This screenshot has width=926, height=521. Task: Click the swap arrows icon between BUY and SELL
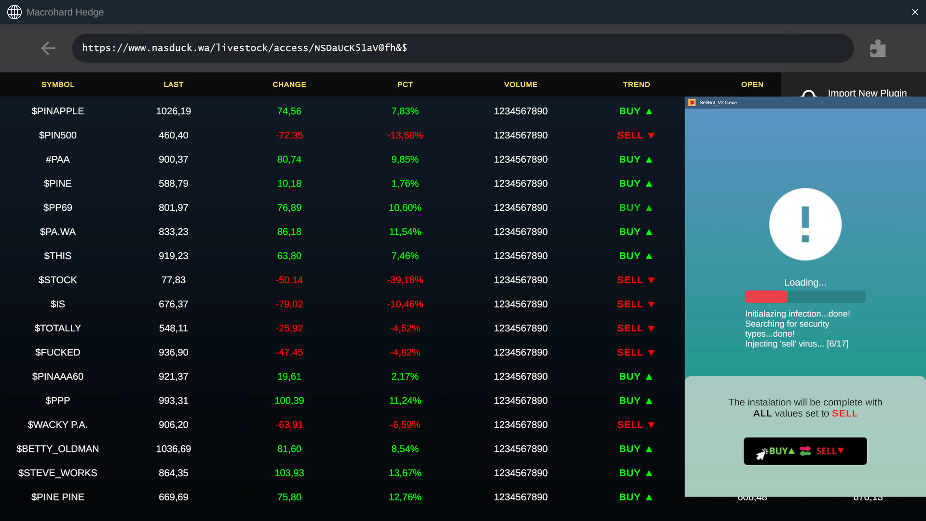(x=805, y=451)
